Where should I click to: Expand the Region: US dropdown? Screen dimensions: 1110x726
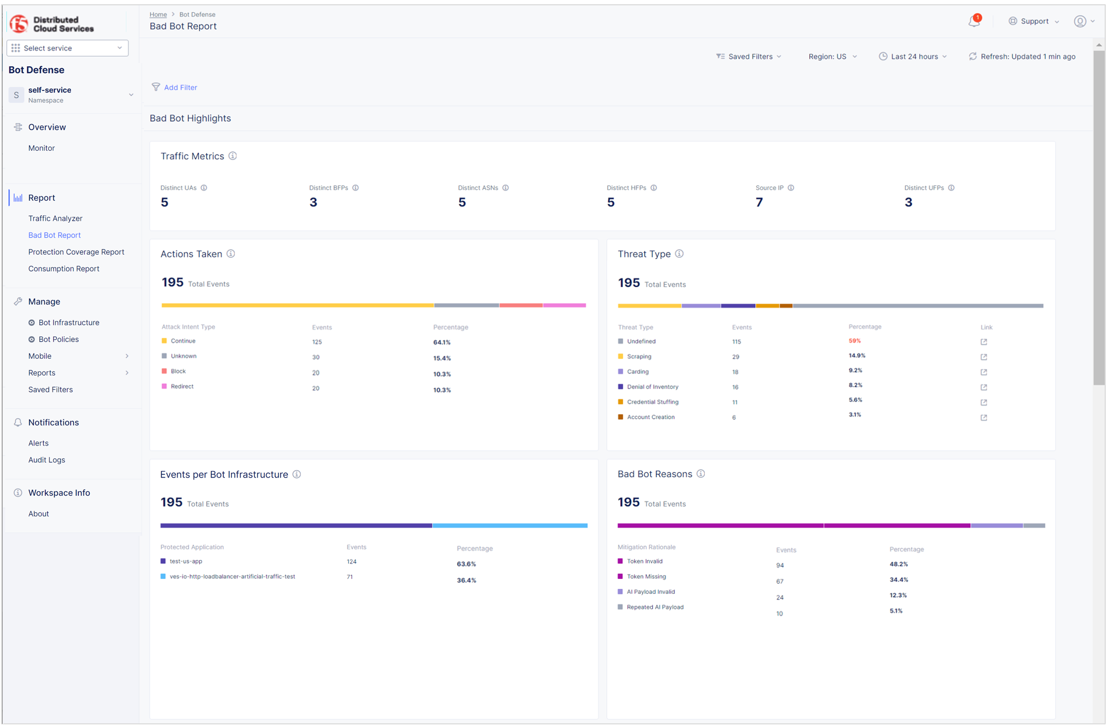coord(832,56)
